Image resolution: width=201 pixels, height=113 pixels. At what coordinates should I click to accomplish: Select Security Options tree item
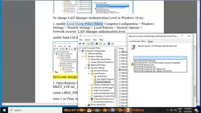104,82
